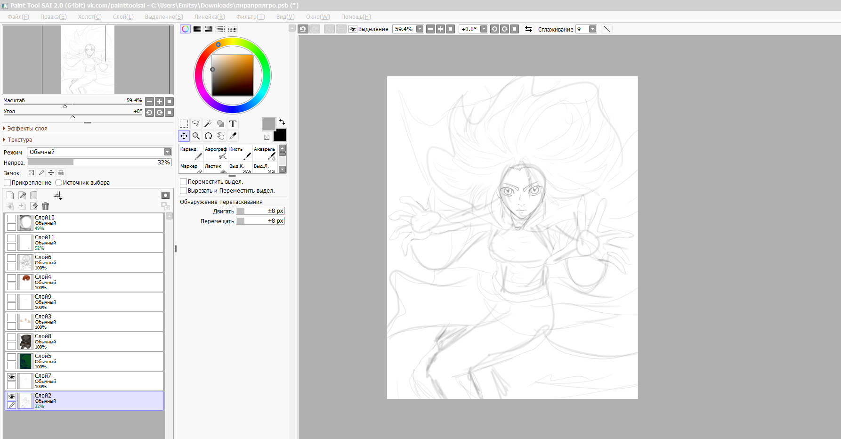
Task: Choose the Акварель brush
Action: [265, 153]
